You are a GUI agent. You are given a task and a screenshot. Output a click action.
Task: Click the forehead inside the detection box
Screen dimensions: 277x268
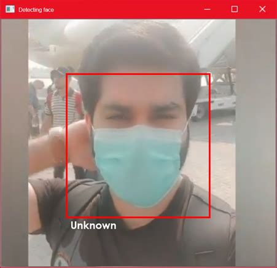click(139, 90)
